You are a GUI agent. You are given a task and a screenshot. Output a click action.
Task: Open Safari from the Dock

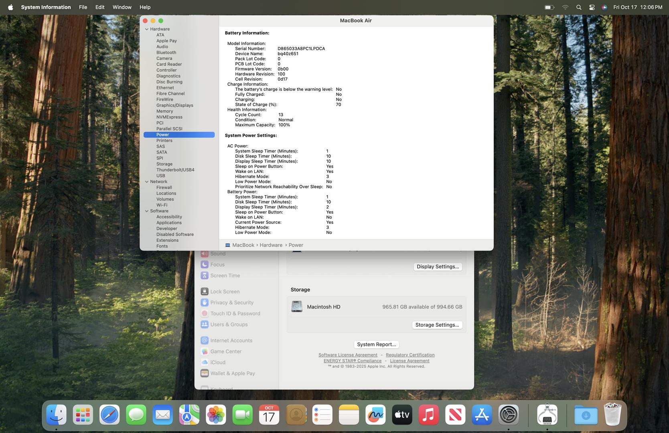109,415
